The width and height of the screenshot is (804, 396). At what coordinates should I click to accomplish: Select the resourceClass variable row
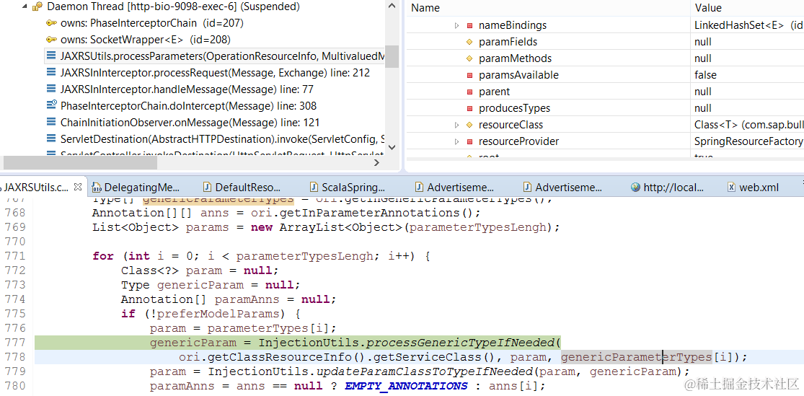[x=605, y=125]
